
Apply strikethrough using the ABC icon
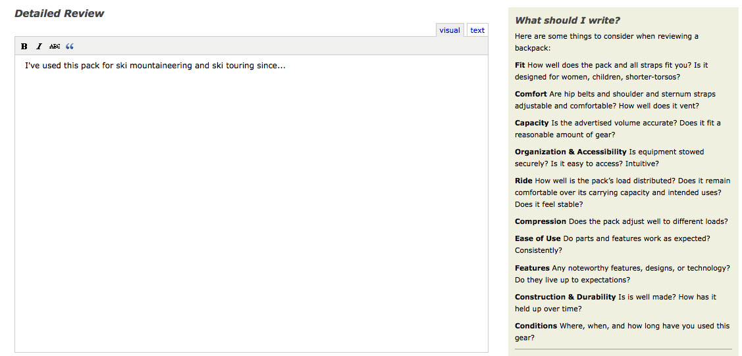(55, 46)
